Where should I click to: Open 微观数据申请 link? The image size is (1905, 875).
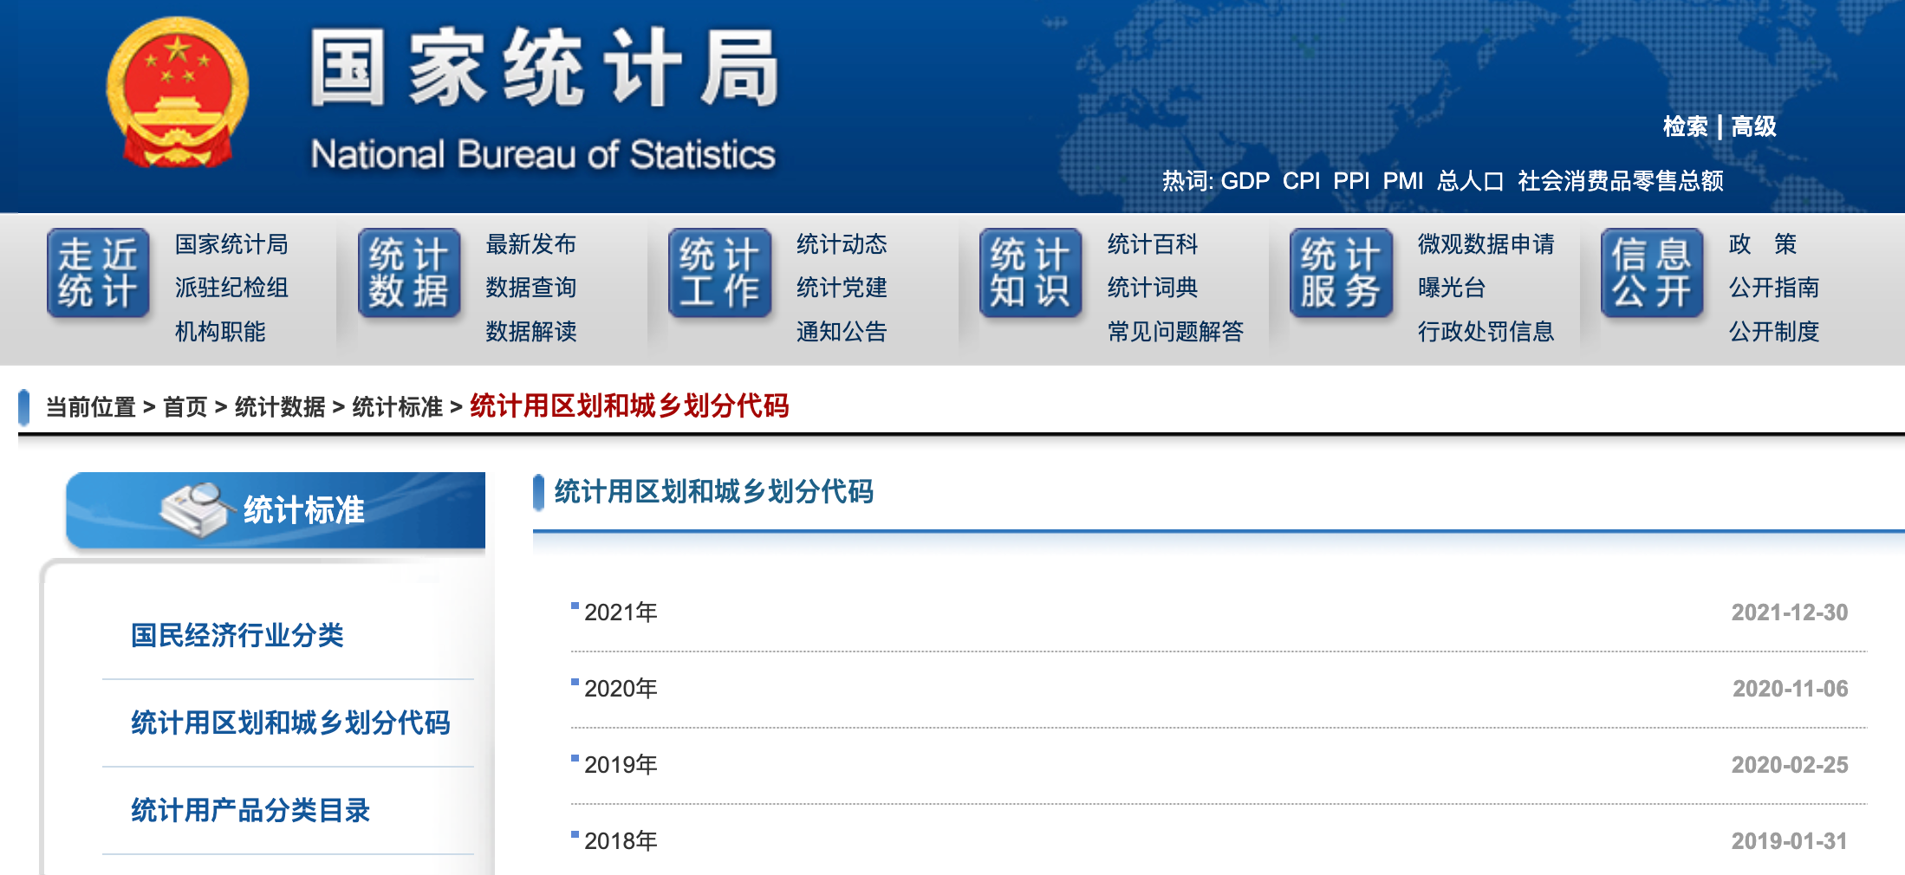pyautogui.click(x=1486, y=244)
